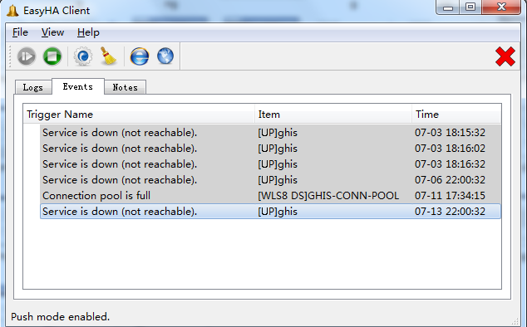Click the [WLS8 DS]GHIS-CONN-POOL item cell
This screenshot has height=327, width=527.
(328, 196)
